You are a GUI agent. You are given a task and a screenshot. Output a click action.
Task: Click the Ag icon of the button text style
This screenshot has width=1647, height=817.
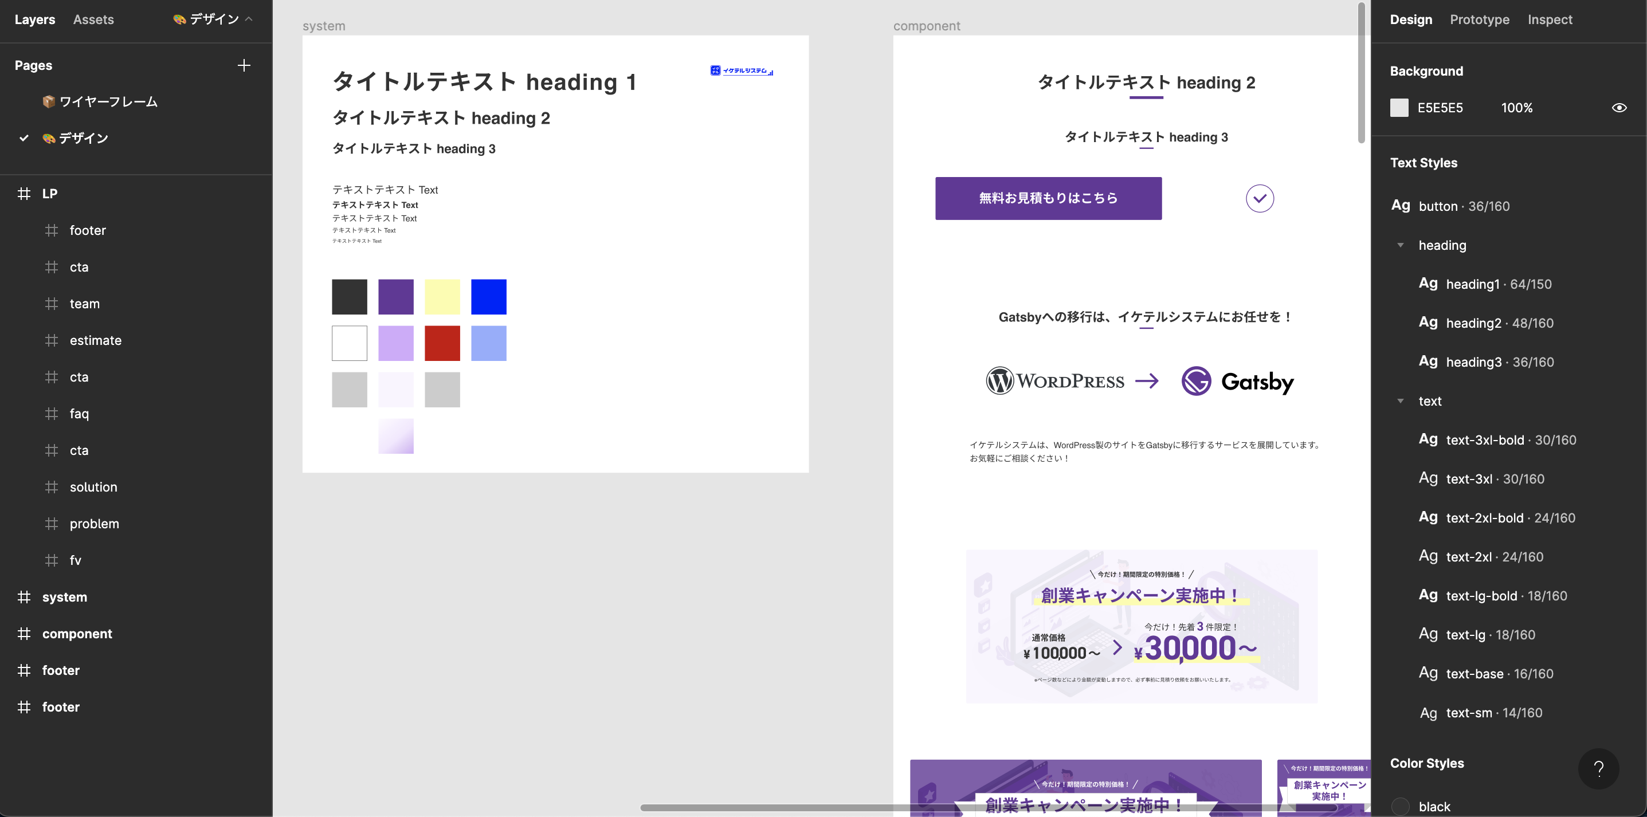click(1400, 205)
